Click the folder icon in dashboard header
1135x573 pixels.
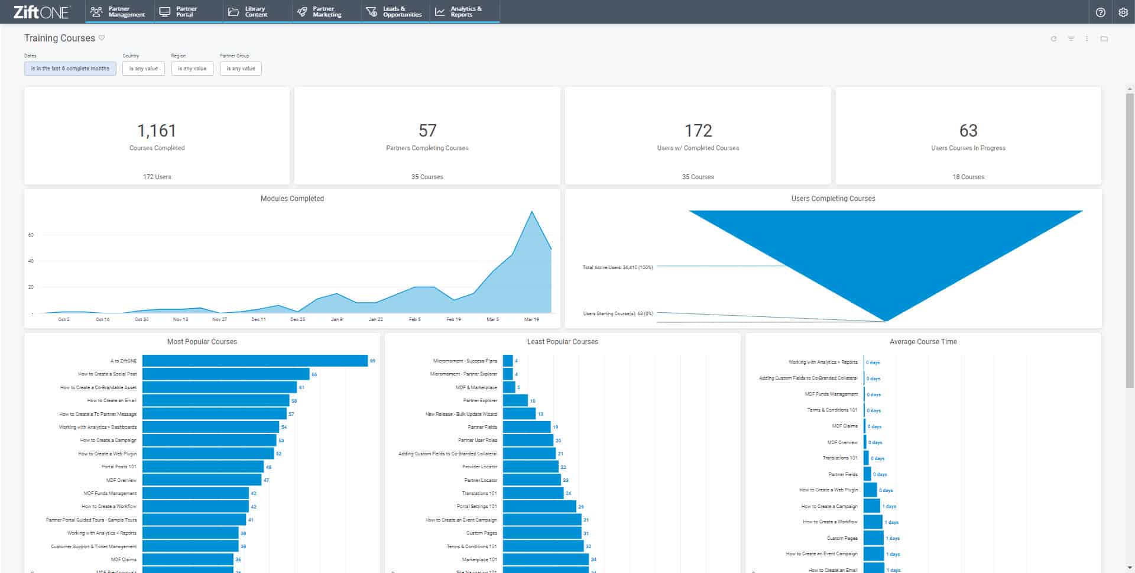tap(1104, 39)
